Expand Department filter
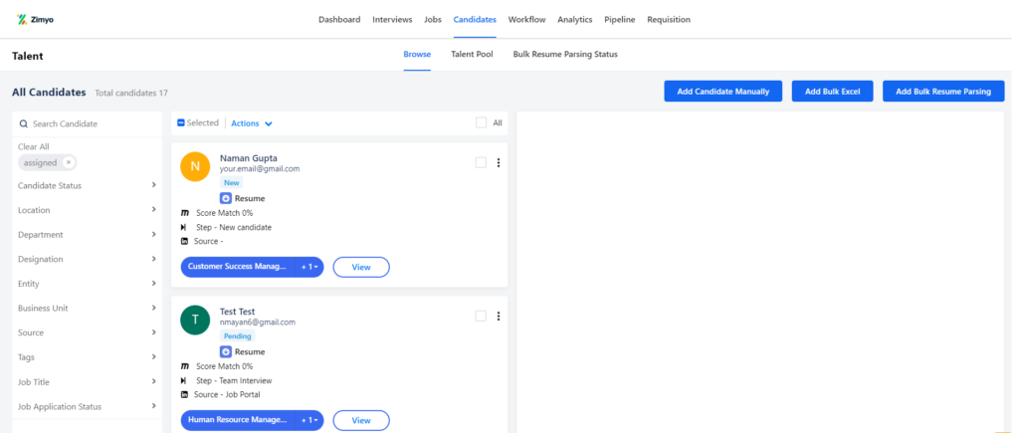The height and width of the screenshot is (433, 1019). click(x=88, y=235)
